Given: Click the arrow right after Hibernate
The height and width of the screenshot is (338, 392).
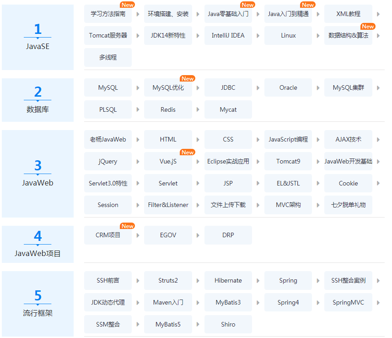Looking at the screenshot, I should coord(258,281).
